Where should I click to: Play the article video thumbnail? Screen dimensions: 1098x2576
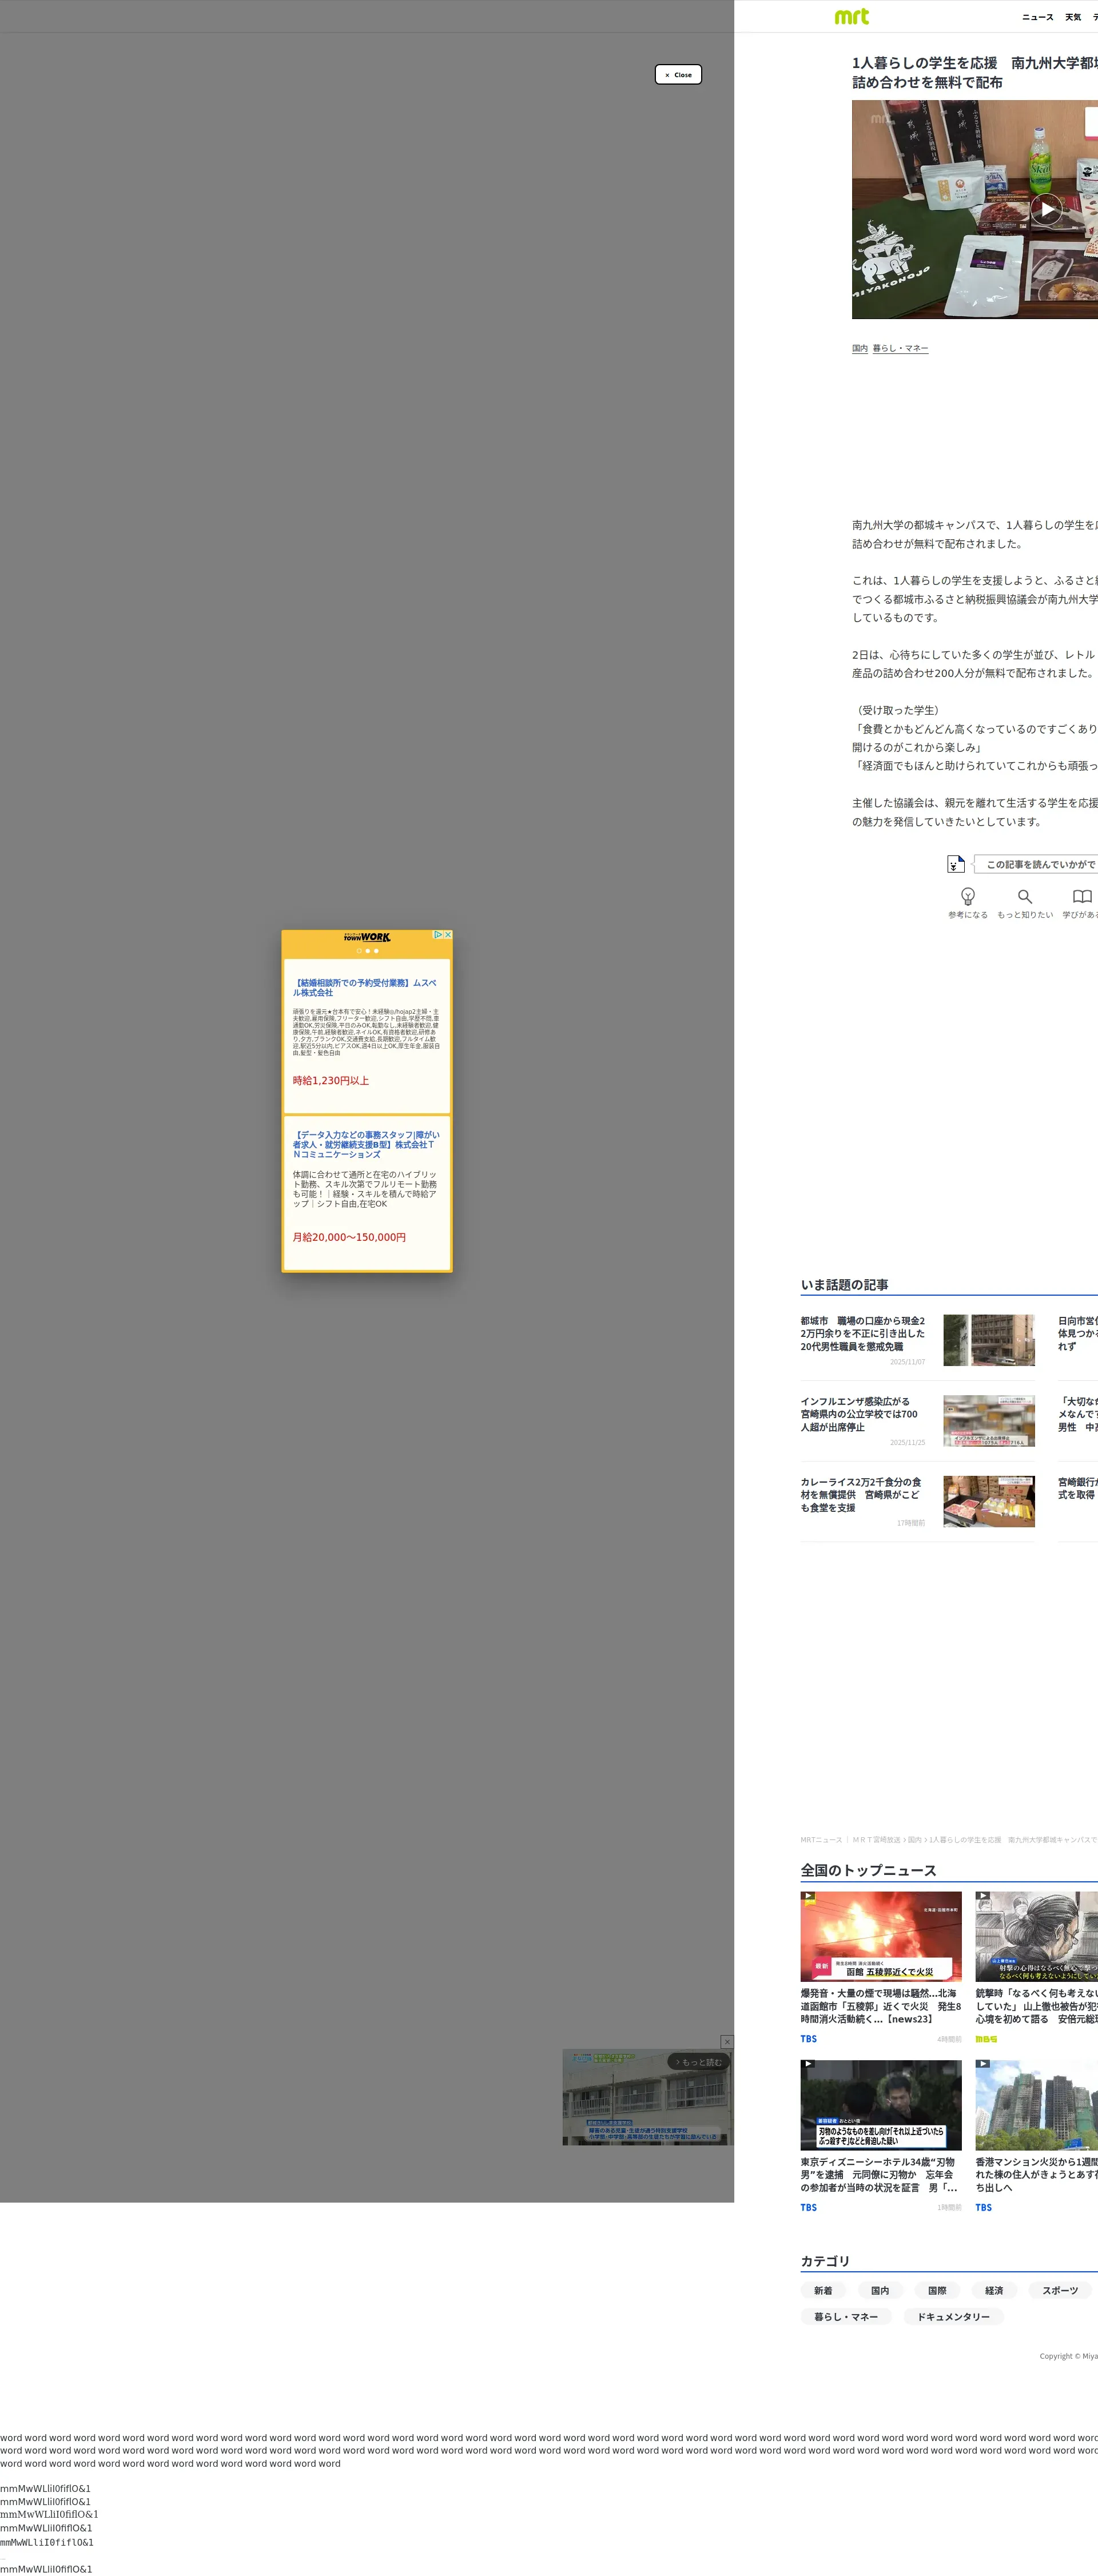(x=1045, y=209)
